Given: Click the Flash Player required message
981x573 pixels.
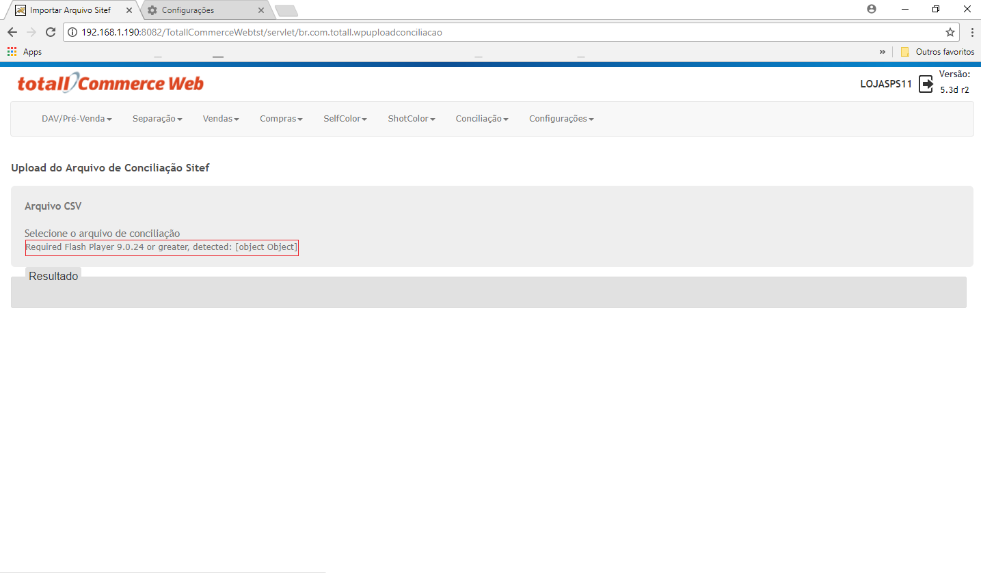Looking at the screenshot, I should (161, 247).
